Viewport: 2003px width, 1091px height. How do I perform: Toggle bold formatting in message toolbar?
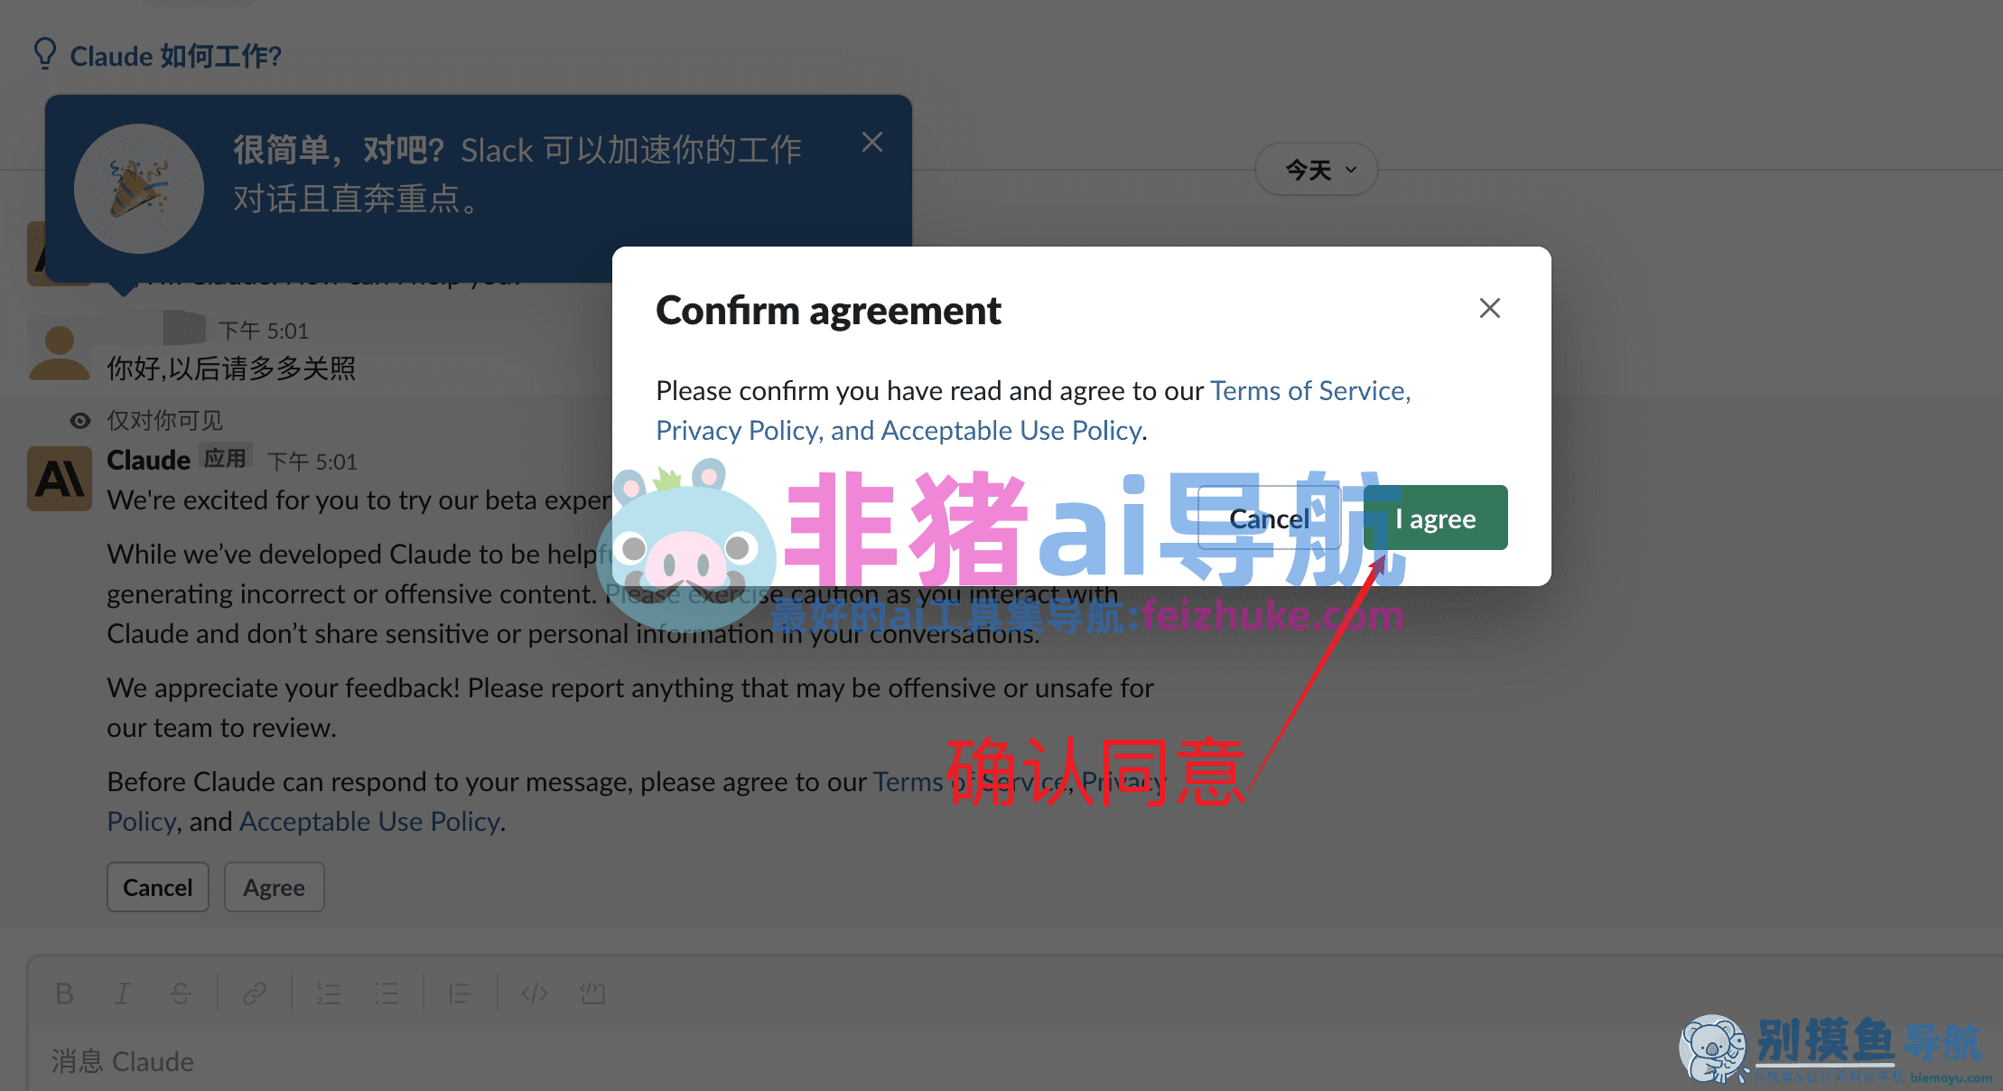64,993
